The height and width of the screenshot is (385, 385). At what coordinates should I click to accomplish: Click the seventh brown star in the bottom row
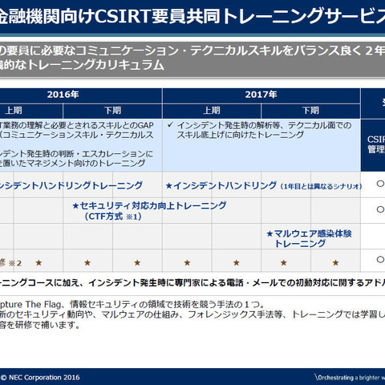[335, 263]
